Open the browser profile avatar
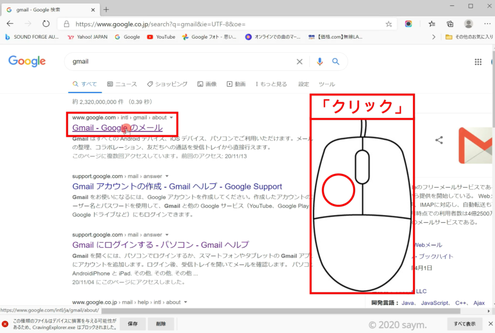 coord(468,24)
